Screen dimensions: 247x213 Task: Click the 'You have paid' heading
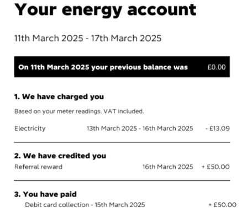[45, 194]
